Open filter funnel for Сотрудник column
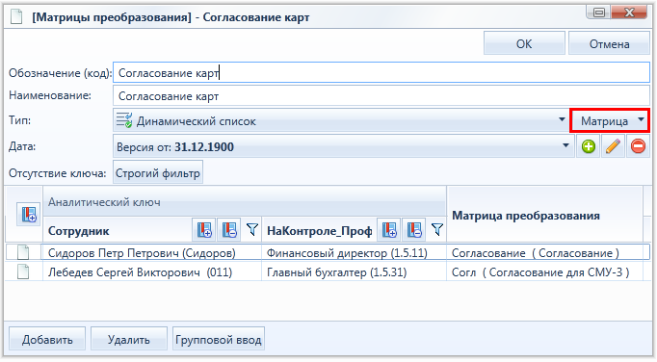Screen dimensions: 657x362 click(252, 229)
